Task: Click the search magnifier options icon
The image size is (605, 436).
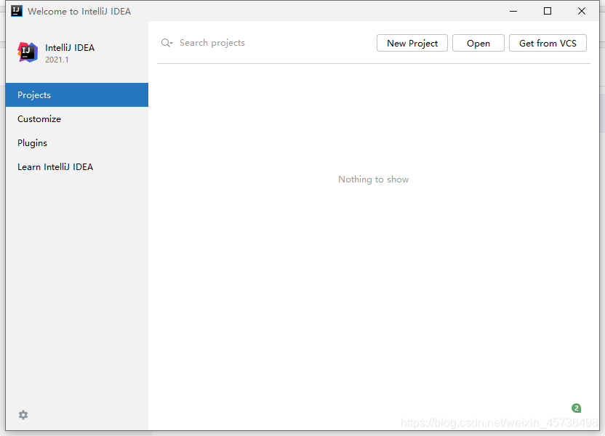Action: click(x=167, y=43)
